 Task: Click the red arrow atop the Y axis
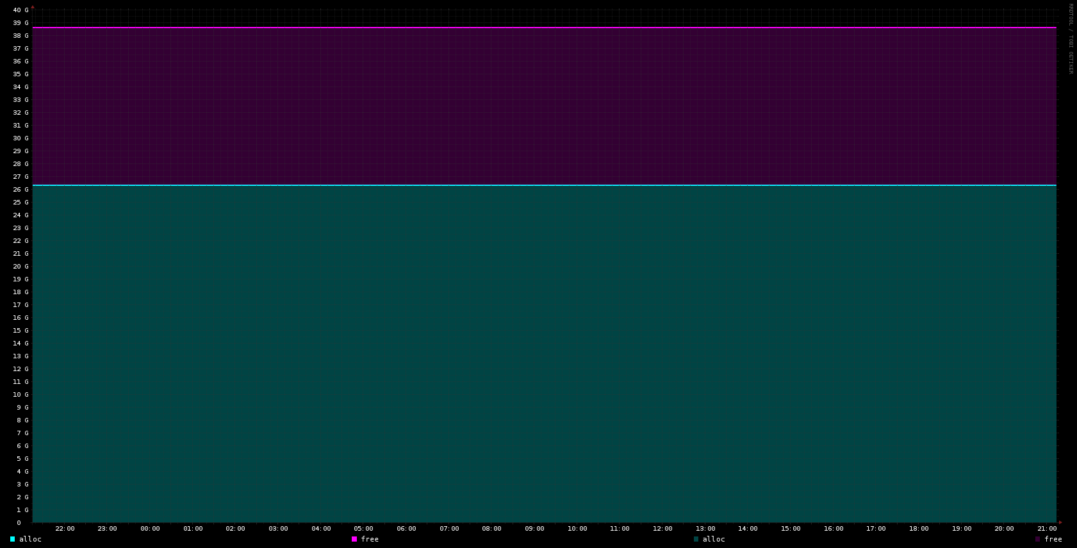[33, 7]
